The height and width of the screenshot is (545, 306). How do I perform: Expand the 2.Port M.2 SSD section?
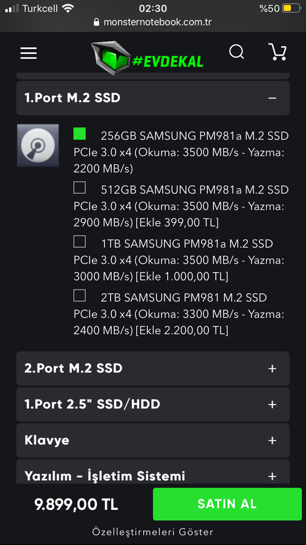click(153, 368)
